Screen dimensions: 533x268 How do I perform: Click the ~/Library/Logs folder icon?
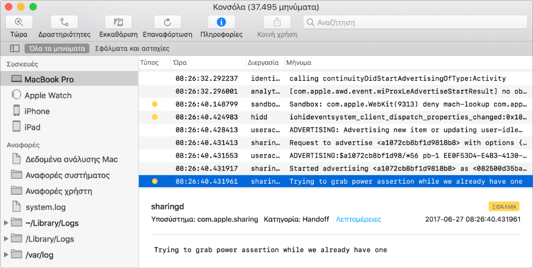click(16, 222)
